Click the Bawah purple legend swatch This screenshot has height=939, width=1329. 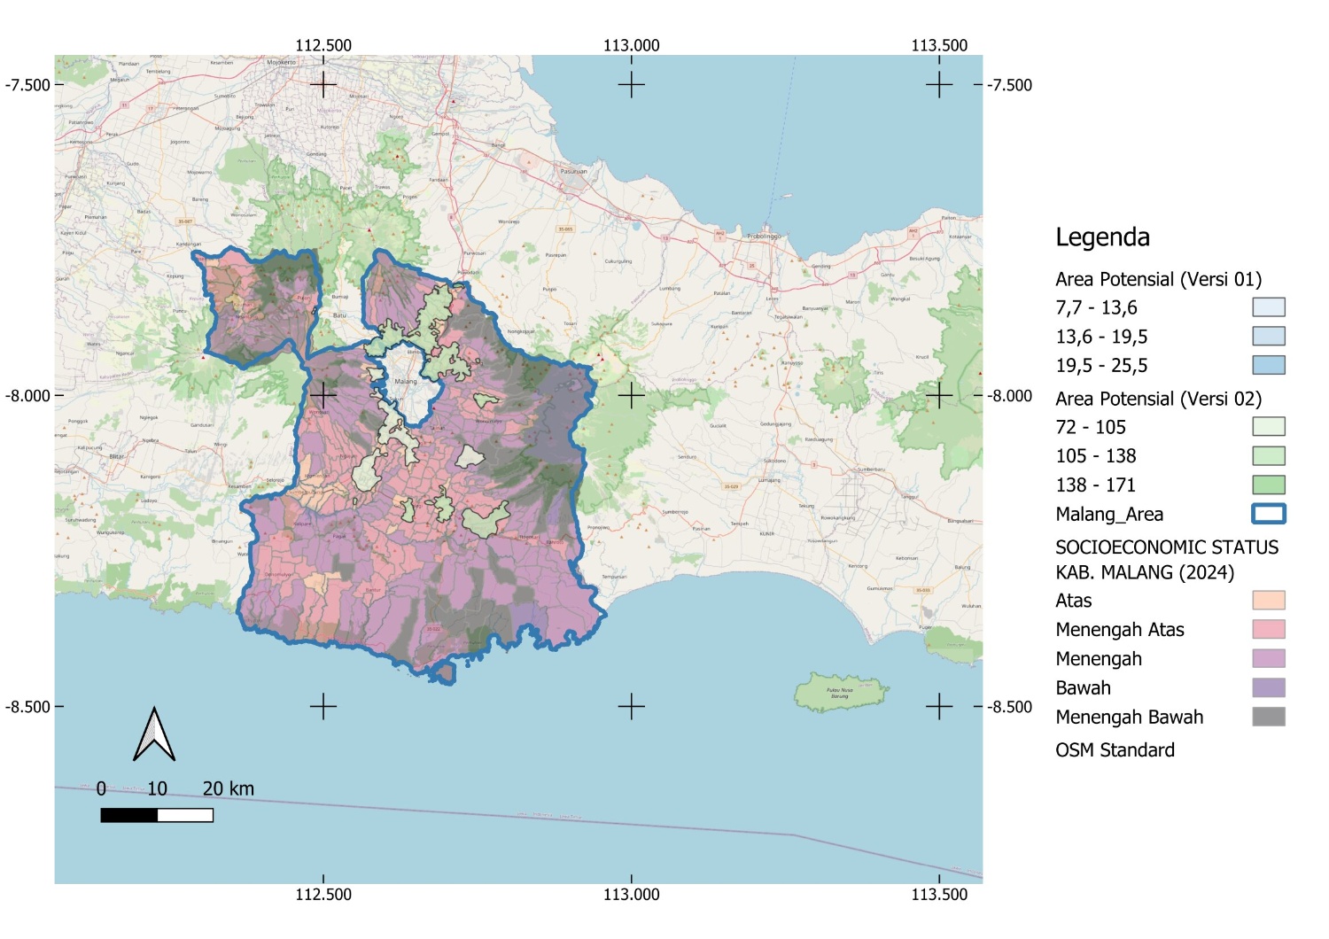pyautogui.click(x=1268, y=687)
